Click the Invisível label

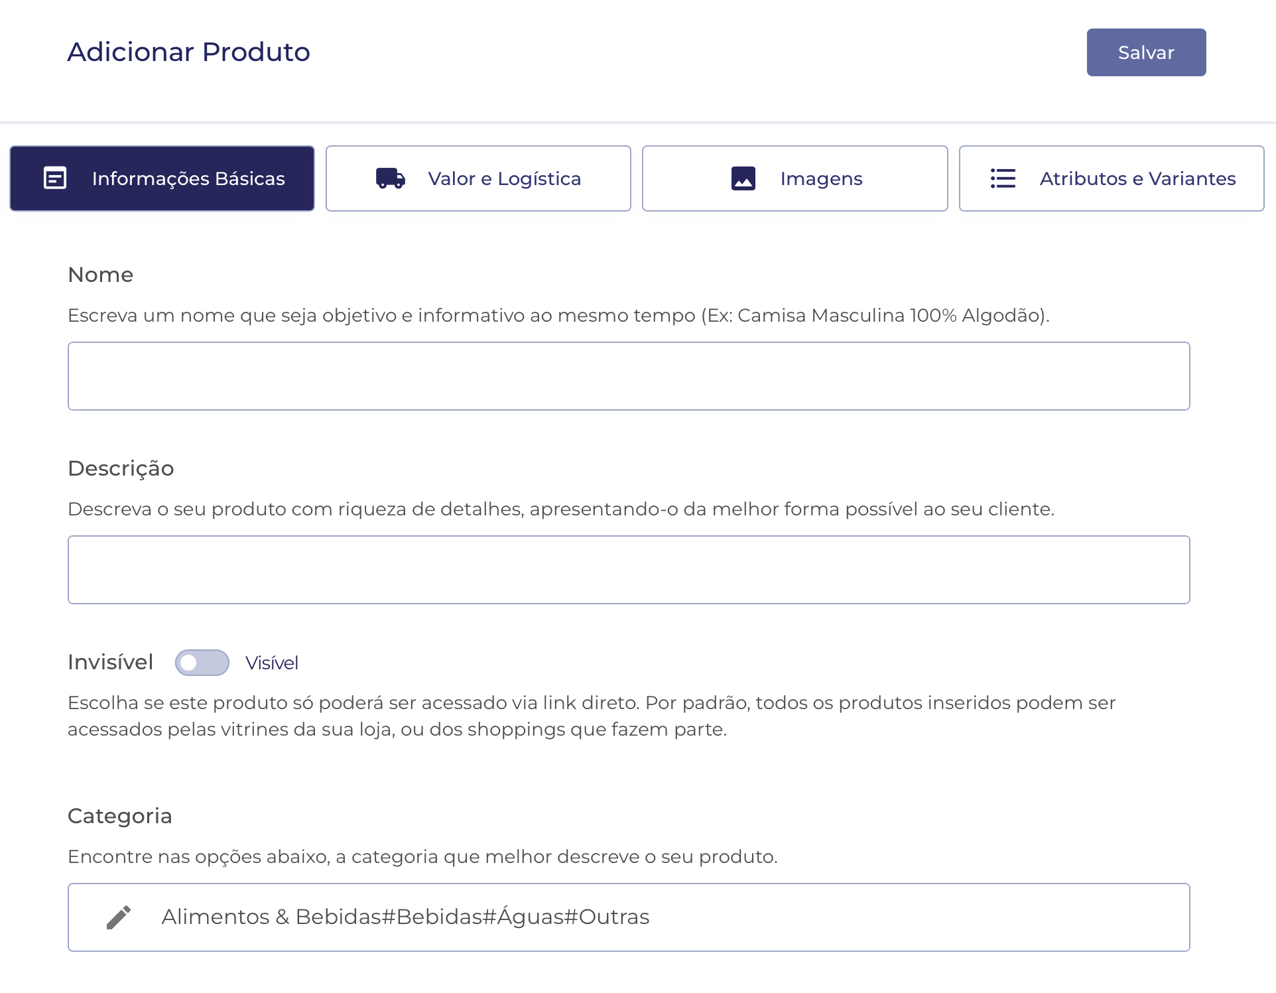(110, 662)
